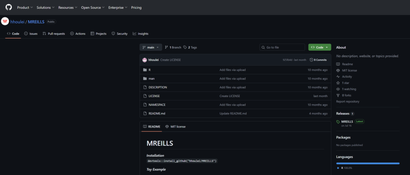This screenshot has height=175, width=410.
Task: Expand the Solutions navigation menu
Action: (46, 7)
